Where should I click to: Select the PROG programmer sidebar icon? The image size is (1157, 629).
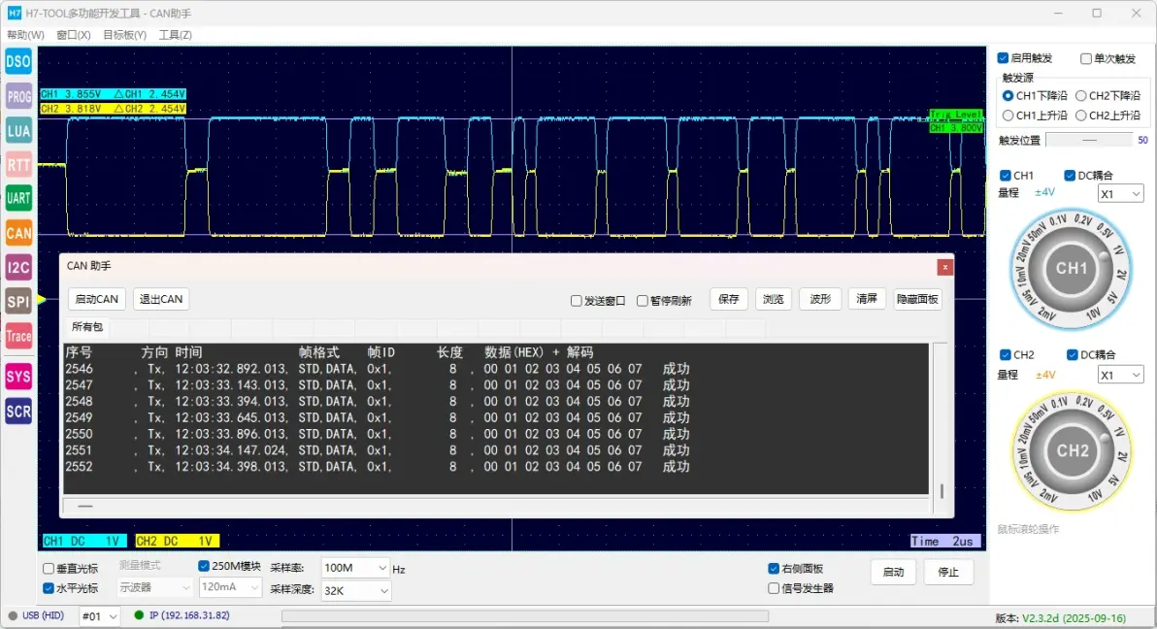click(x=18, y=97)
